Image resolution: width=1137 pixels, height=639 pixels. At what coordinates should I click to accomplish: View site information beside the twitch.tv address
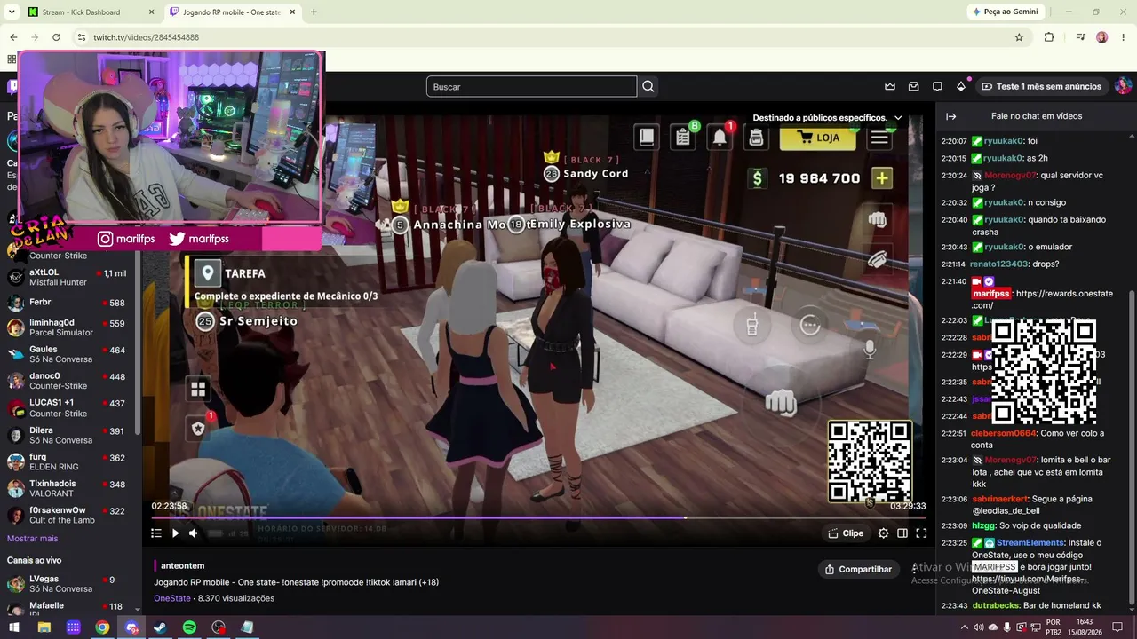(81, 37)
